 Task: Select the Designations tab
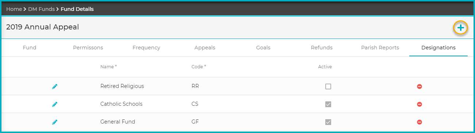pyautogui.click(x=438, y=48)
